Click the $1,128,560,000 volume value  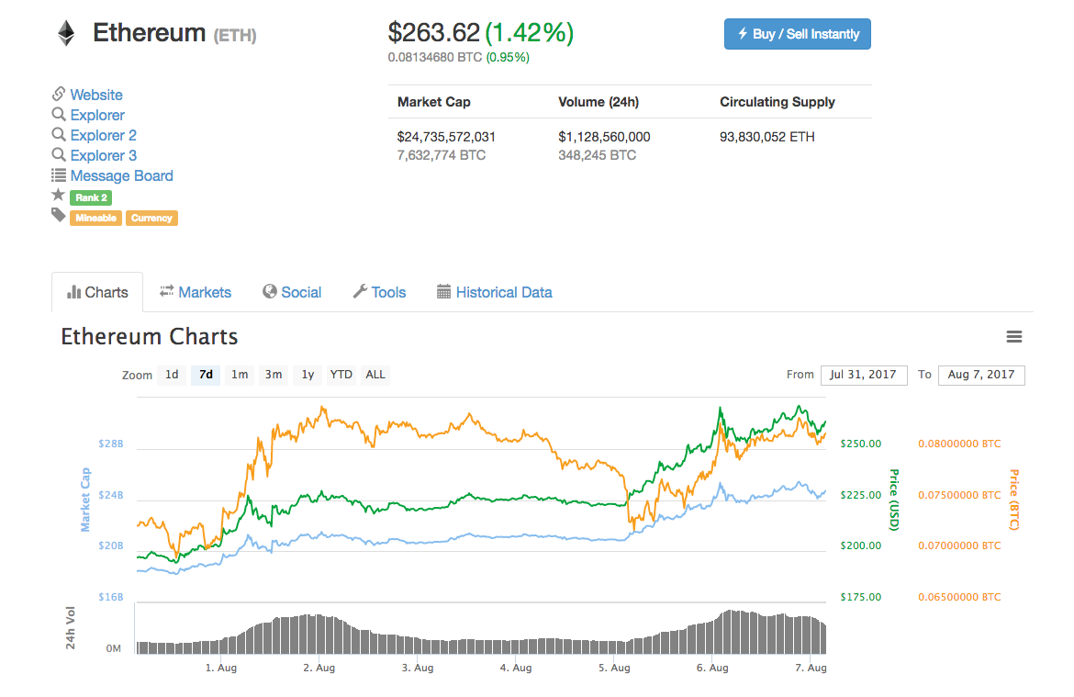click(x=604, y=137)
